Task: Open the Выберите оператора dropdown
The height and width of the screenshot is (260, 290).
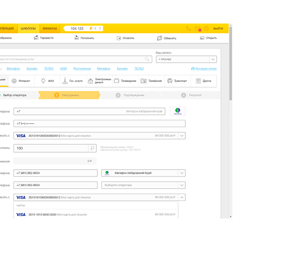Action: click(x=182, y=185)
